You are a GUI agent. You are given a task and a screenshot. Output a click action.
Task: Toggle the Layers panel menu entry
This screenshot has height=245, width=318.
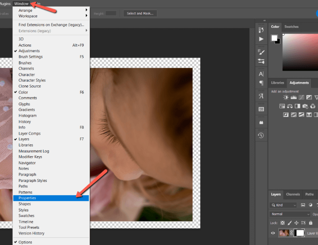24,139
